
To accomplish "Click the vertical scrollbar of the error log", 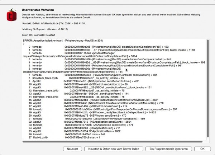I will pyautogui.click(x=208, y=89).
